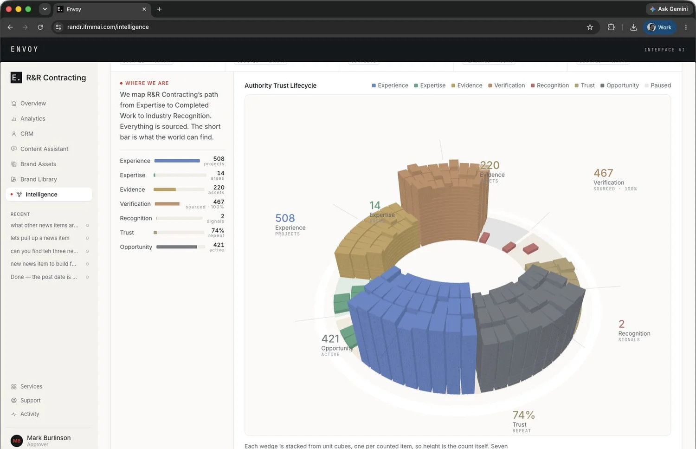Click the CRM person icon

click(14, 134)
